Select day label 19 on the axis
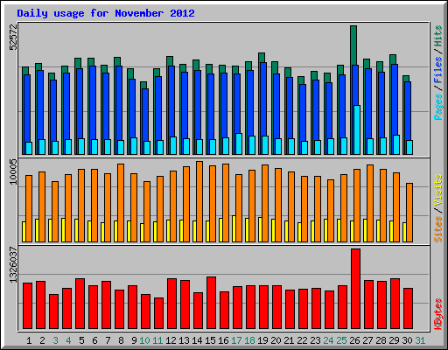 [x=262, y=340]
